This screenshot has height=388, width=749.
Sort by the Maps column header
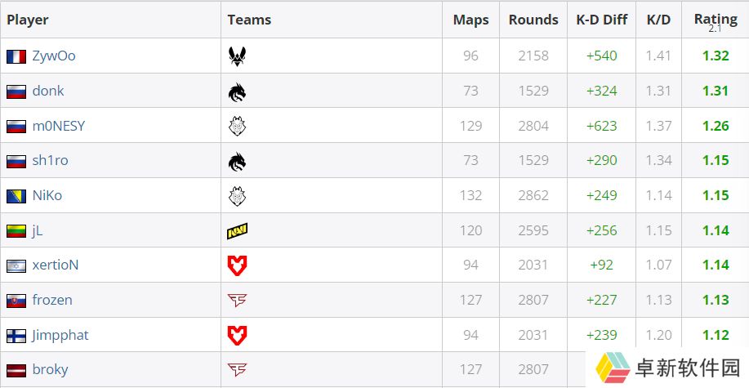[471, 20]
